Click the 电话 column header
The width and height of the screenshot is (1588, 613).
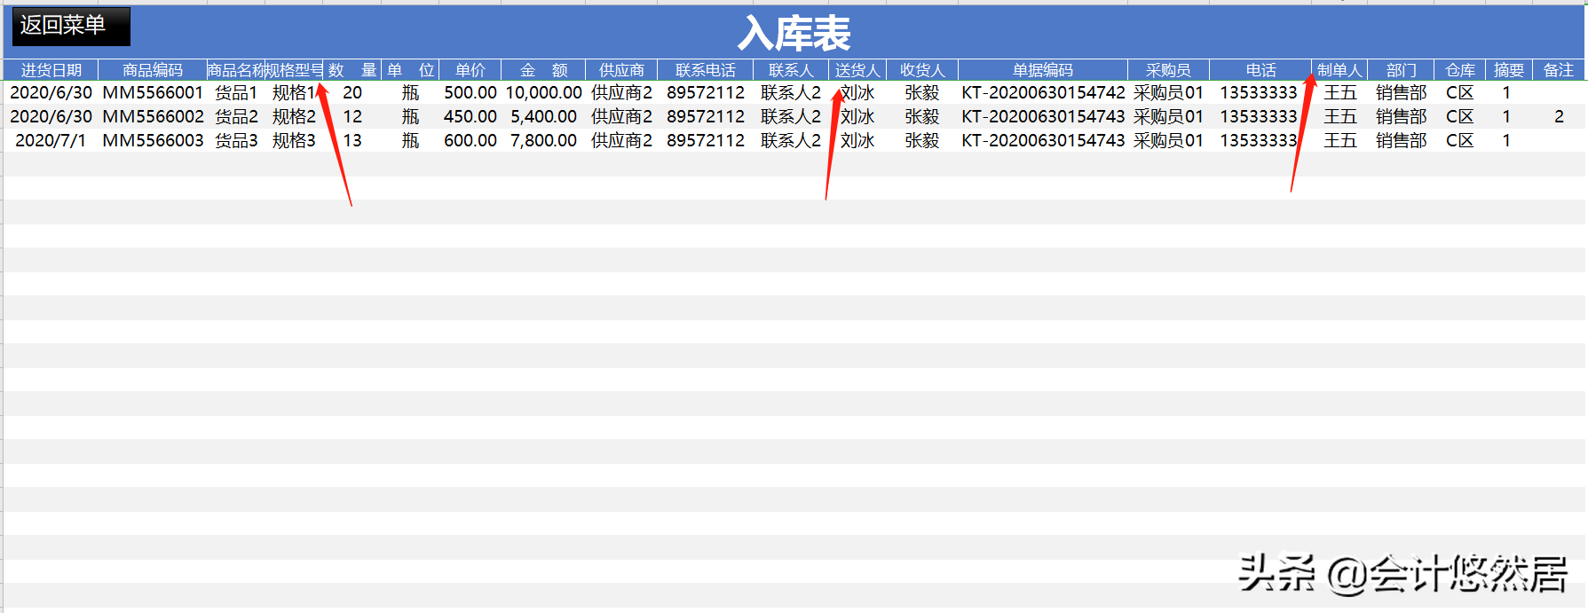1260,70
